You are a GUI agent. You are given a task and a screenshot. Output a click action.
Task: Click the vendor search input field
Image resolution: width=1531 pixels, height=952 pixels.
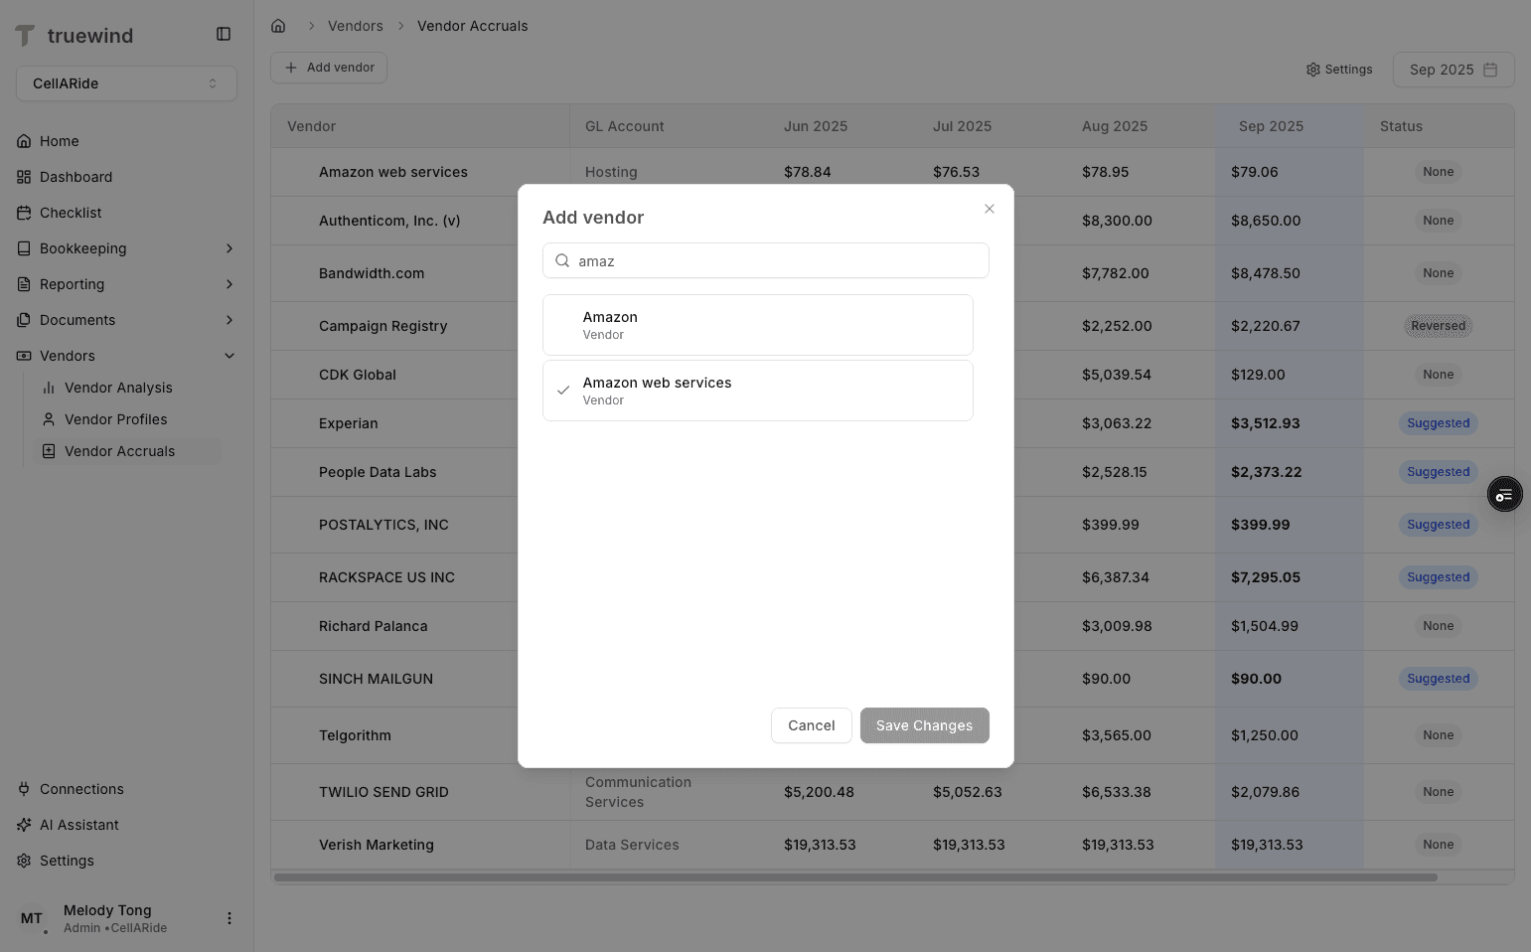[x=766, y=260]
